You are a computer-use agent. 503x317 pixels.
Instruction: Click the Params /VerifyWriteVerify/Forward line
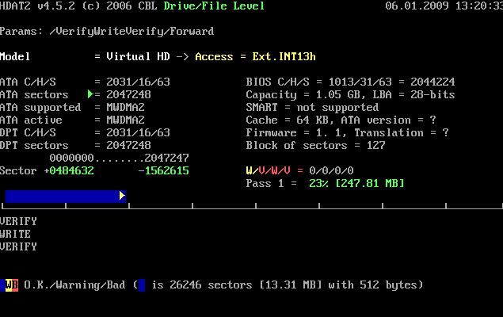pyautogui.click(x=107, y=32)
